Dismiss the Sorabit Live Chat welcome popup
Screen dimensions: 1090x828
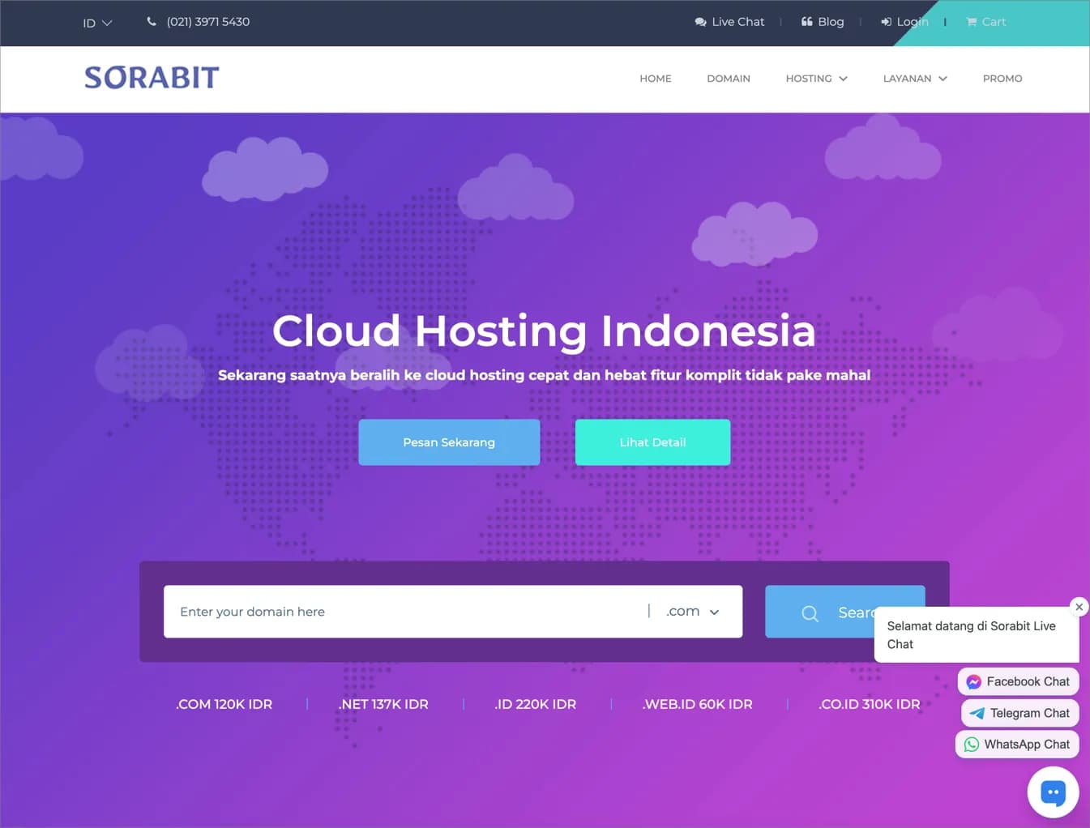coord(1079,606)
